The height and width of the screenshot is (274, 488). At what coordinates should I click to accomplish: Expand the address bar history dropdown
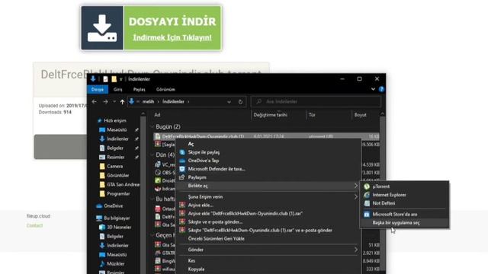click(x=229, y=101)
